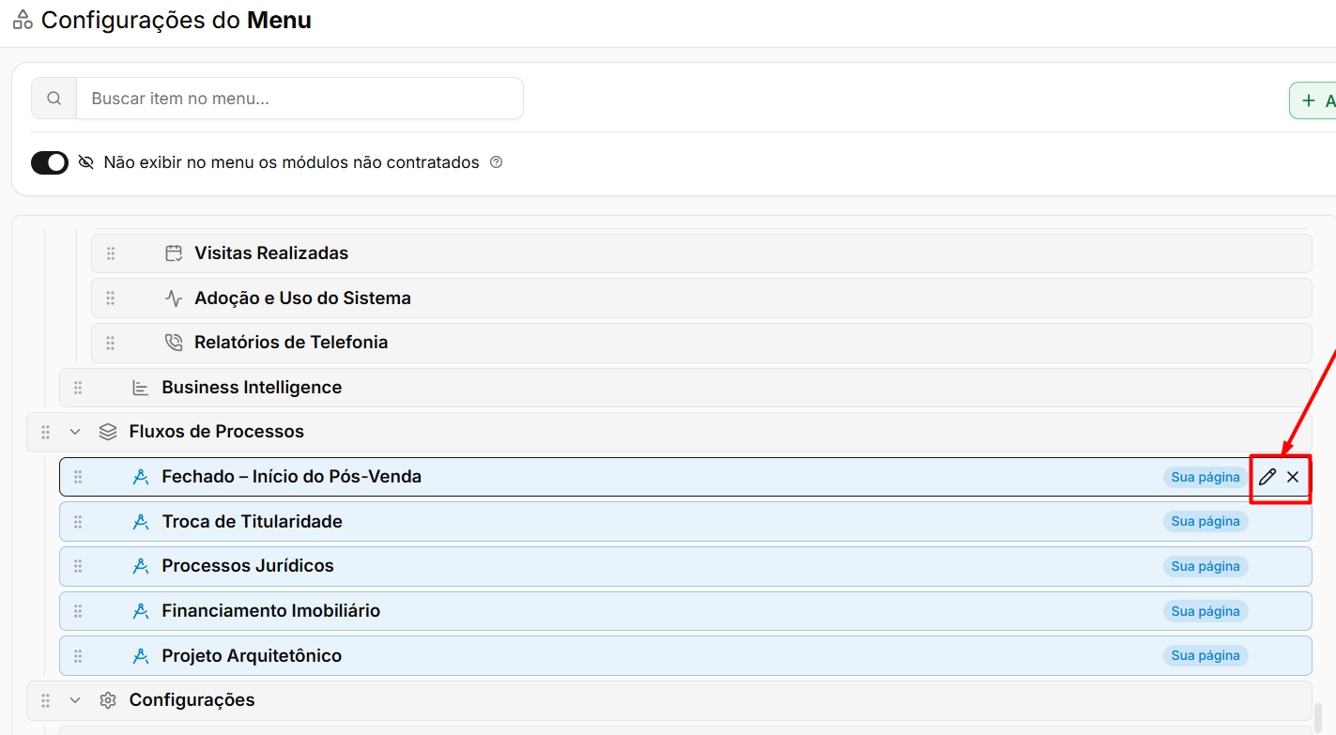Click the vertical scrollbar thumb
Image resolution: width=1336 pixels, height=735 pixels.
point(1318,719)
